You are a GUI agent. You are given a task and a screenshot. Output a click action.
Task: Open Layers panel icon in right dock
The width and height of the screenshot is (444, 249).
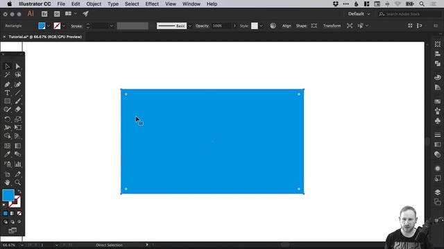pyautogui.click(x=438, y=192)
